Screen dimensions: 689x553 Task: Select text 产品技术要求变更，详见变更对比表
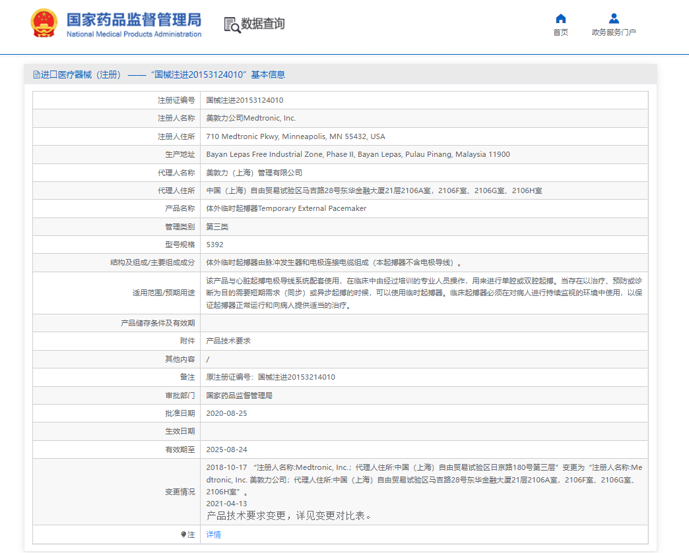click(288, 515)
